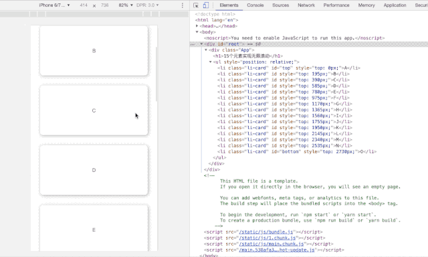Viewport: 428px width, 257px height.
Task: Select the li element containing B
Action: (284, 74)
